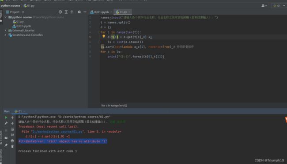Screen dimensions: 287x164
Task: Click the Structure vertical side tab
Action: [1, 137]
